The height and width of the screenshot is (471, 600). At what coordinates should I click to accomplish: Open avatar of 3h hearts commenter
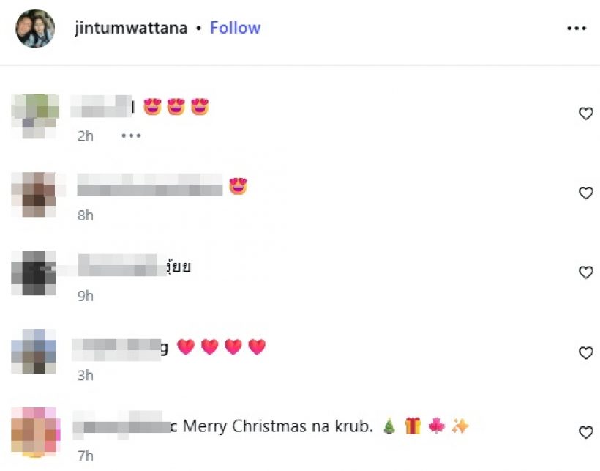[35, 351]
